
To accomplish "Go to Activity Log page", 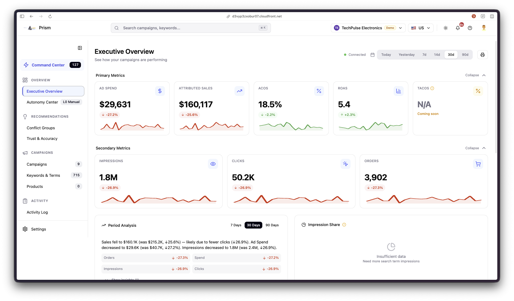I will [x=37, y=212].
